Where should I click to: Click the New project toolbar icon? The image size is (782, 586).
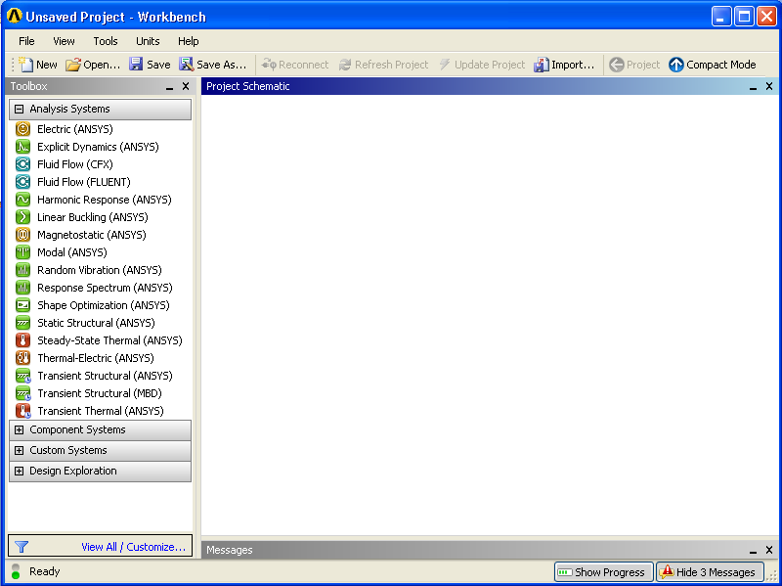(26, 65)
